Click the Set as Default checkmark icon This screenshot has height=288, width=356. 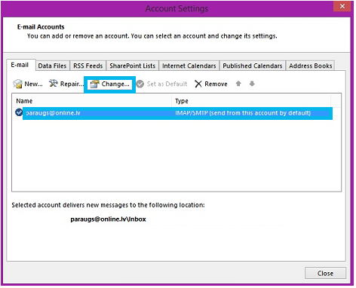[140, 84]
